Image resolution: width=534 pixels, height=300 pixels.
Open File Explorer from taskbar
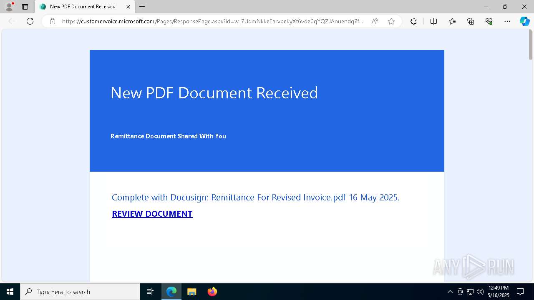(191, 292)
